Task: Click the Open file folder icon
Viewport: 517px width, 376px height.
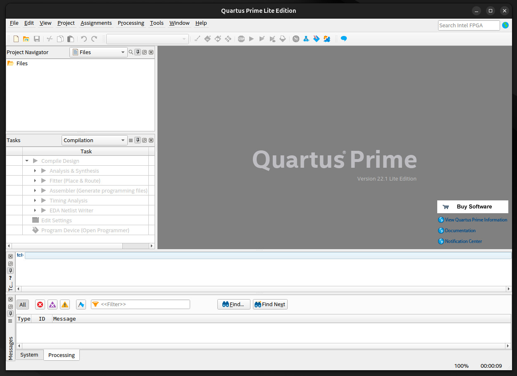Action: tap(26, 39)
